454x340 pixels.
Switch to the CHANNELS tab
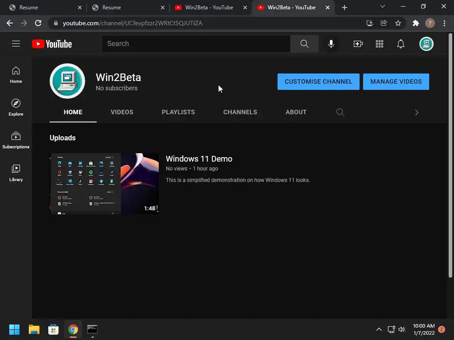[240, 112]
